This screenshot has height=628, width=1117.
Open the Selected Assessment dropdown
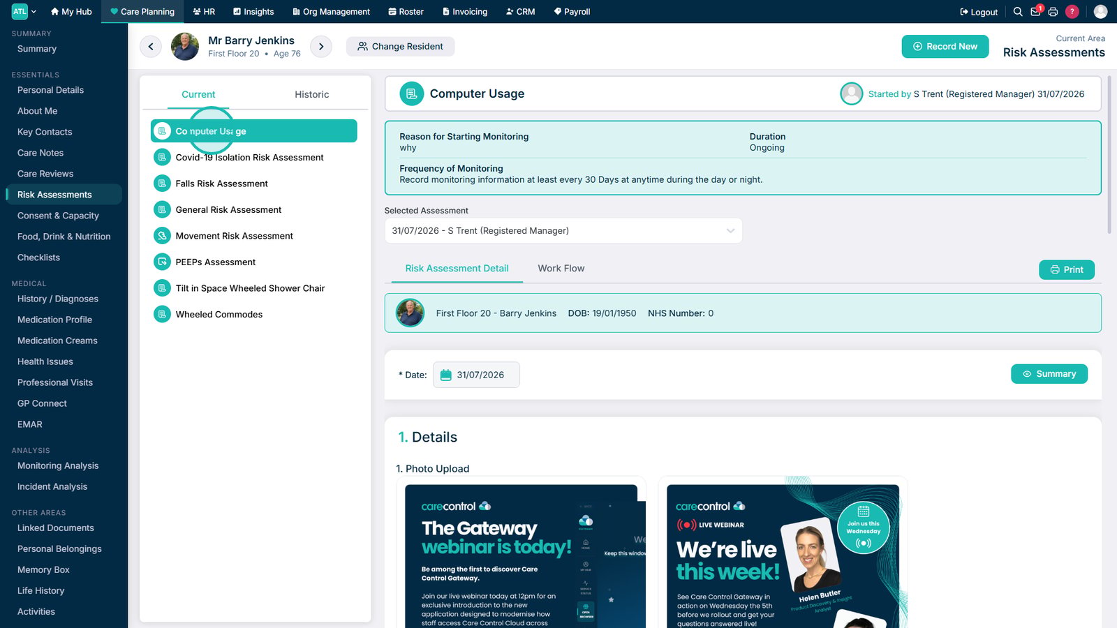point(563,231)
